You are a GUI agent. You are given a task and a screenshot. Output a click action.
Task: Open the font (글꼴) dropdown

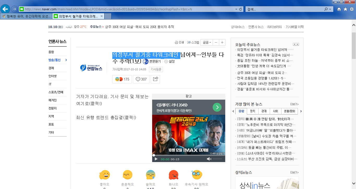point(207,42)
